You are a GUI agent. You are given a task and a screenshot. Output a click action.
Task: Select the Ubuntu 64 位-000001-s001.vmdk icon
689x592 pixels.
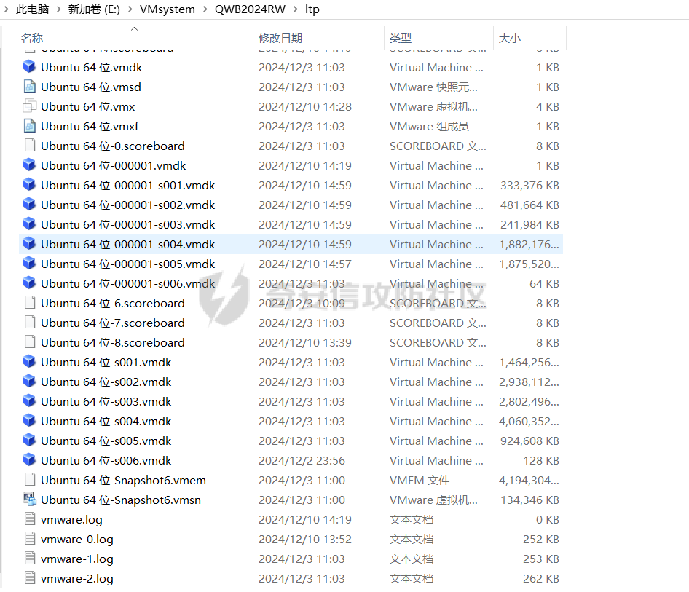(x=29, y=185)
